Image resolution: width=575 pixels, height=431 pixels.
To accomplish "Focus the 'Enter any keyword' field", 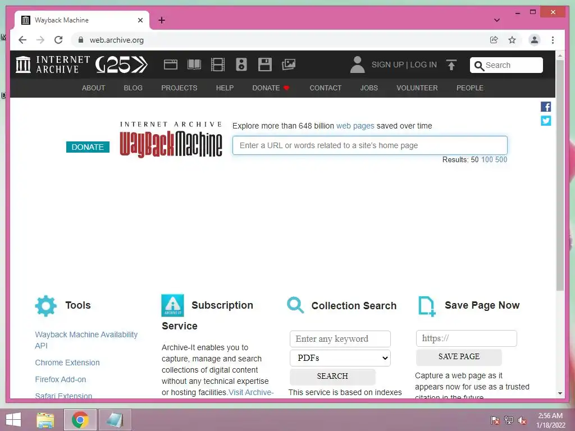I will coord(340,339).
